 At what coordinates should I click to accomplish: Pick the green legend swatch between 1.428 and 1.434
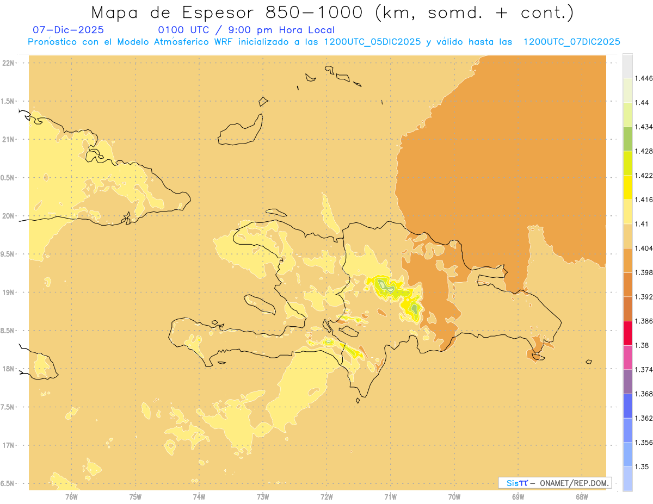[627, 139]
